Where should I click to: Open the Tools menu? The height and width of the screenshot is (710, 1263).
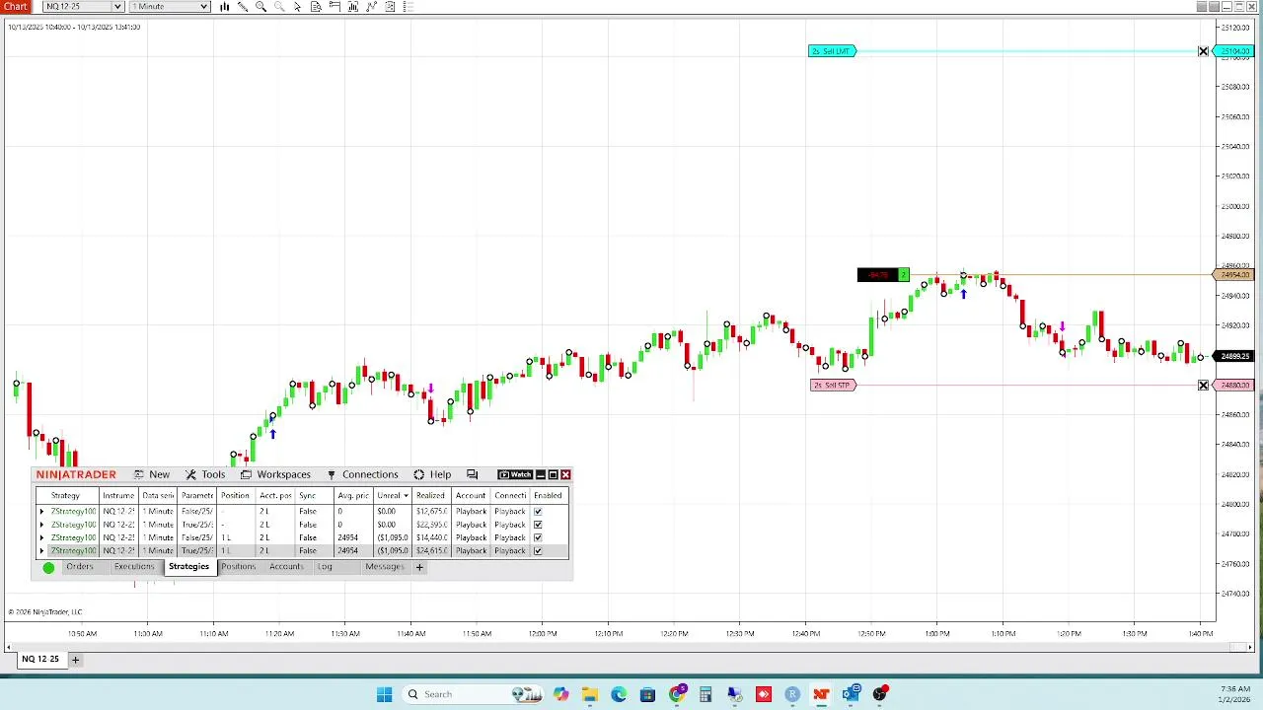(205, 475)
